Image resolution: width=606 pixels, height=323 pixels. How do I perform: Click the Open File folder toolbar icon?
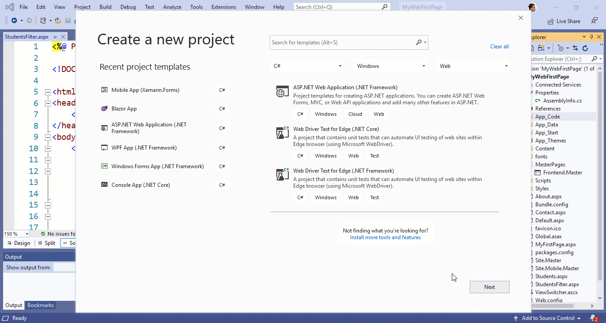(x=58, y=20)
